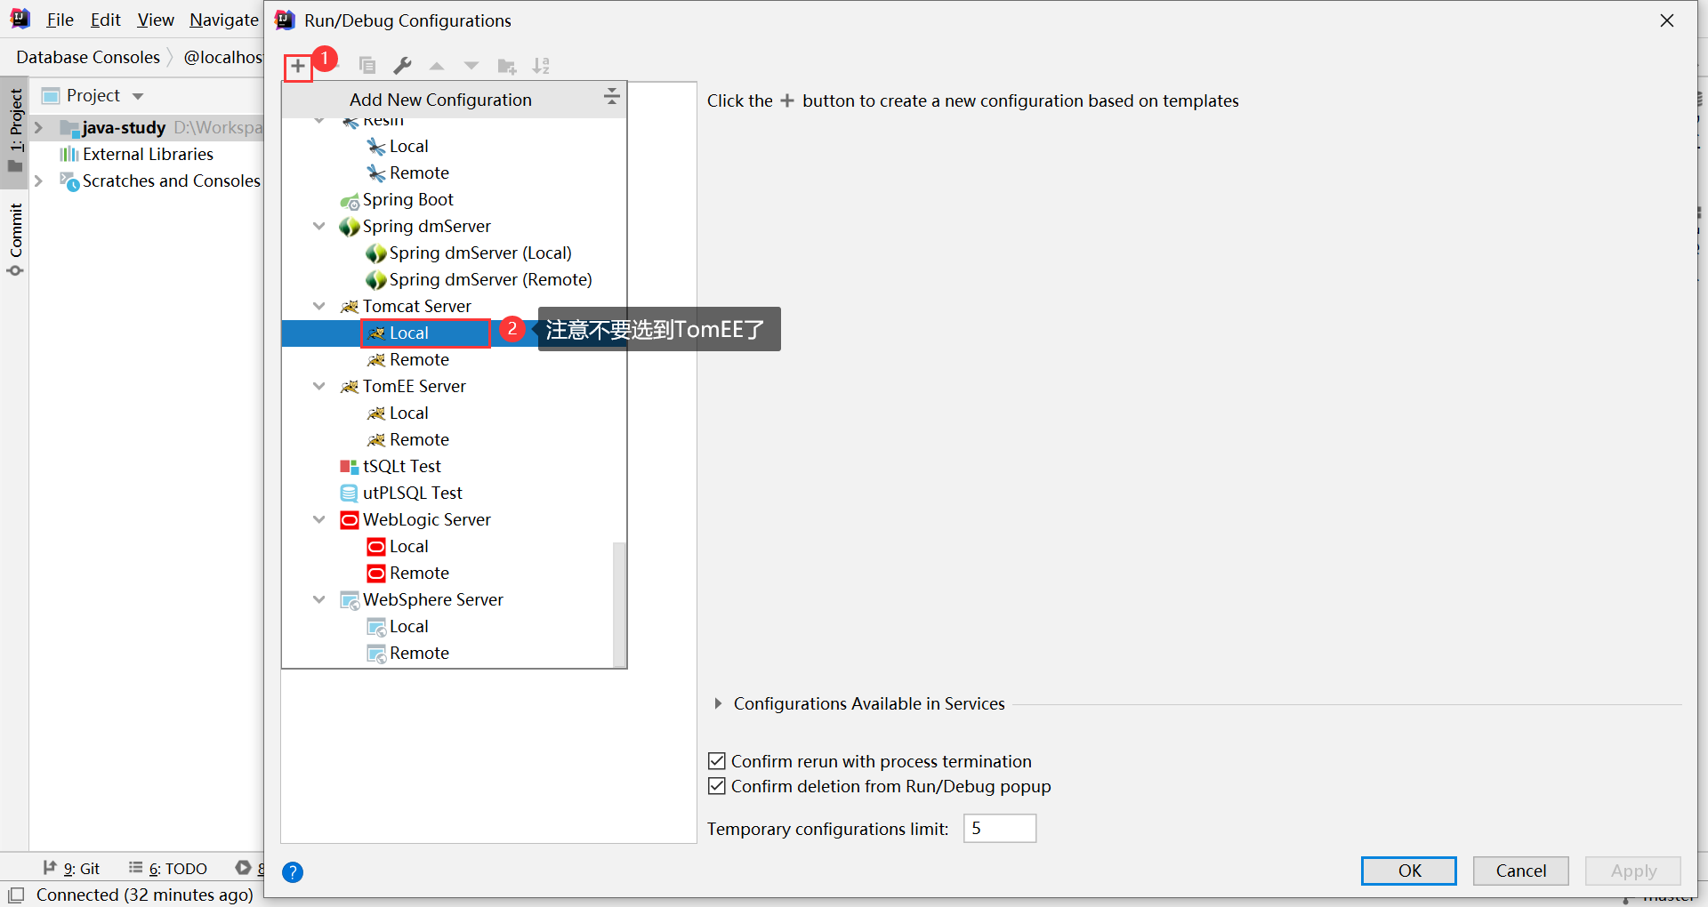
Task: Open the Commit tool window tab
Action: click(x=15, y=239)
